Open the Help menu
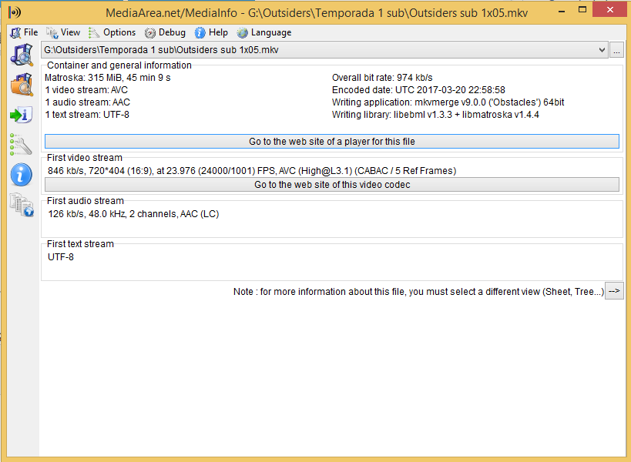Image resolution: width=631 pixels, height=462 pixels. 211,32
